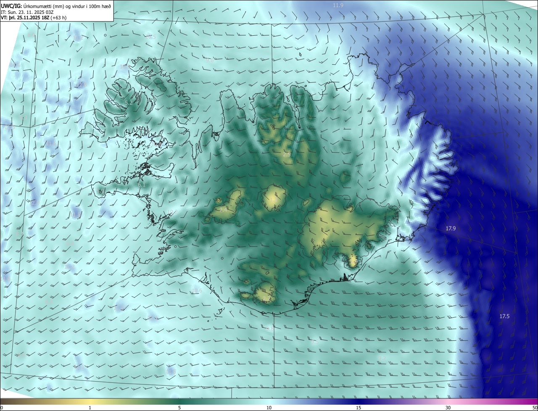Click the 'VT: þri. 25.11.2025 18Z (+63 h)' line

[34, 18]
